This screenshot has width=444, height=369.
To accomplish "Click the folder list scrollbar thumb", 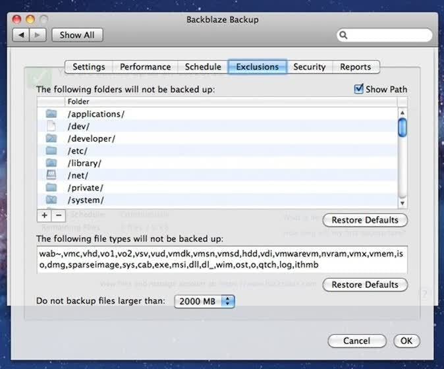I will point(402,128).
